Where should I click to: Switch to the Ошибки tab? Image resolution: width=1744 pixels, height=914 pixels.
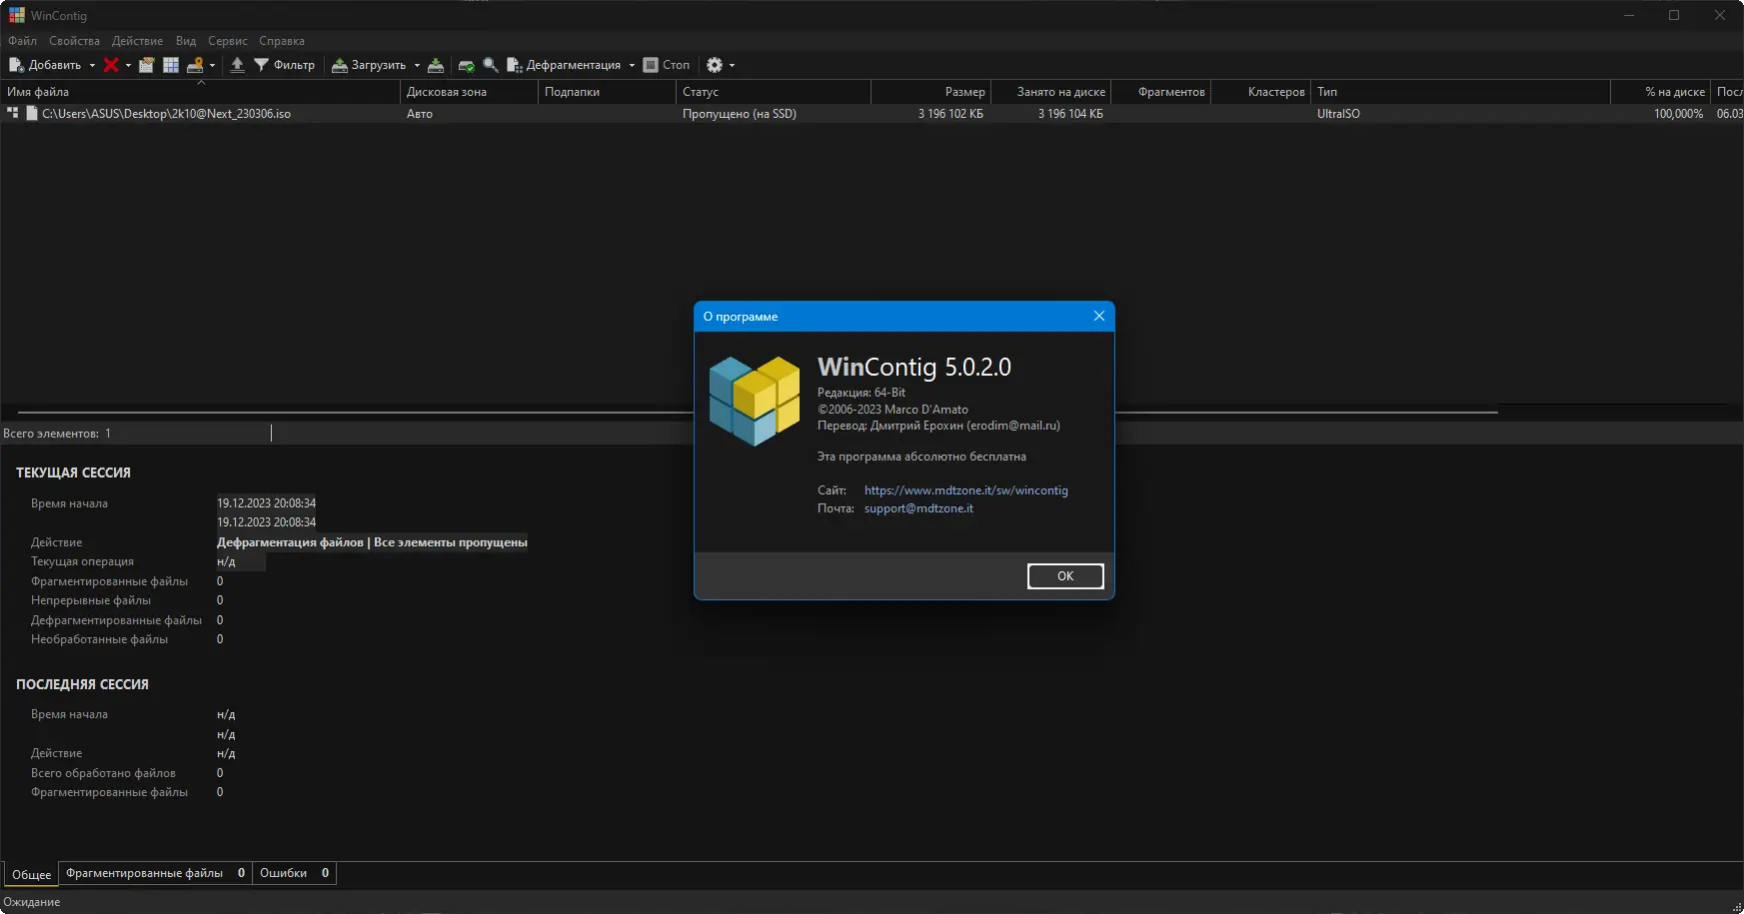coord(294,873)
